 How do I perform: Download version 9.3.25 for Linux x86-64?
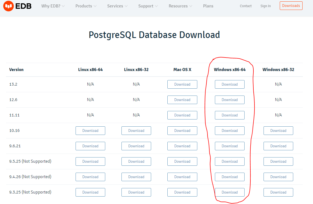point(90,192)
